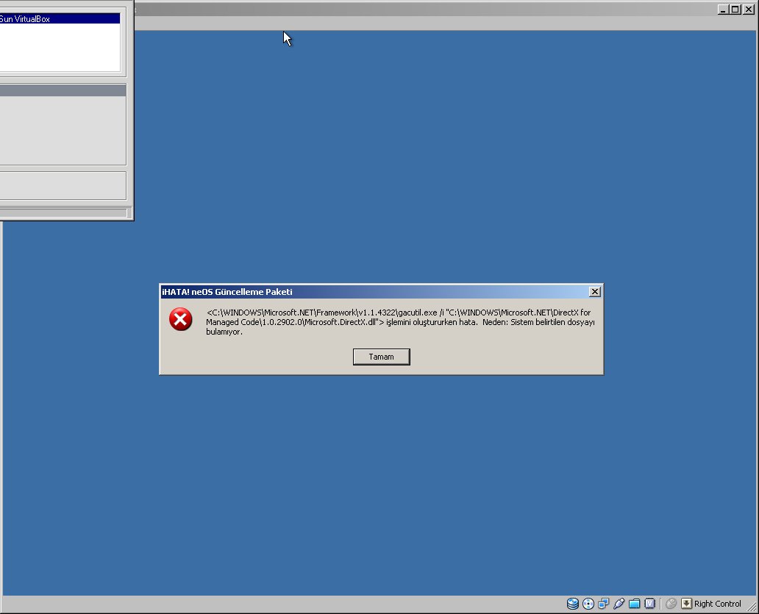Click the mouse integration status icon
Image resolution: width=759 pixels, height=614 pixels.
coord(671,604)
